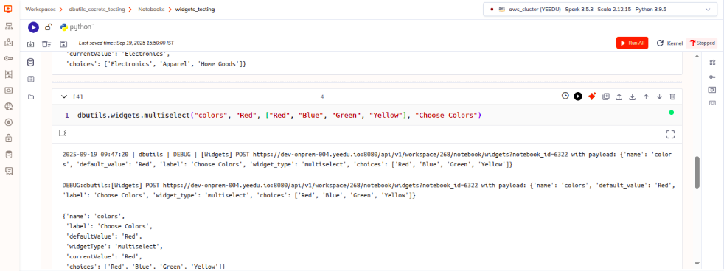Open the key icon in left sidebar
This screenshot has width=724, height=271.
click(8, 58)
